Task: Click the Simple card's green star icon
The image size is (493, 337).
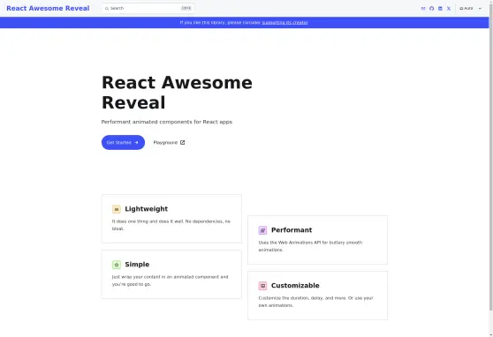Action: coord(117,265)
